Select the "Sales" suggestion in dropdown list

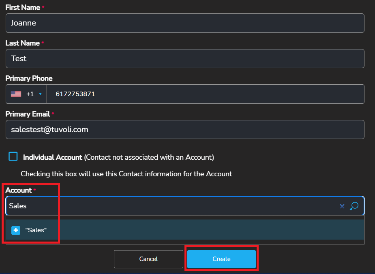tap(36, 230)
